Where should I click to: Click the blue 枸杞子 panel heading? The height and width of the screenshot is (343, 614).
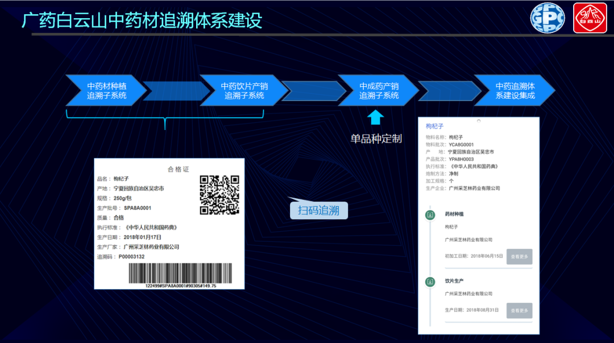point(434,126)
